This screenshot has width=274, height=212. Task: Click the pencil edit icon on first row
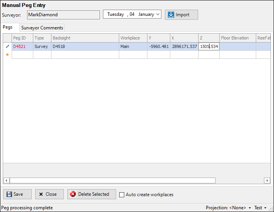coord(7,46)
